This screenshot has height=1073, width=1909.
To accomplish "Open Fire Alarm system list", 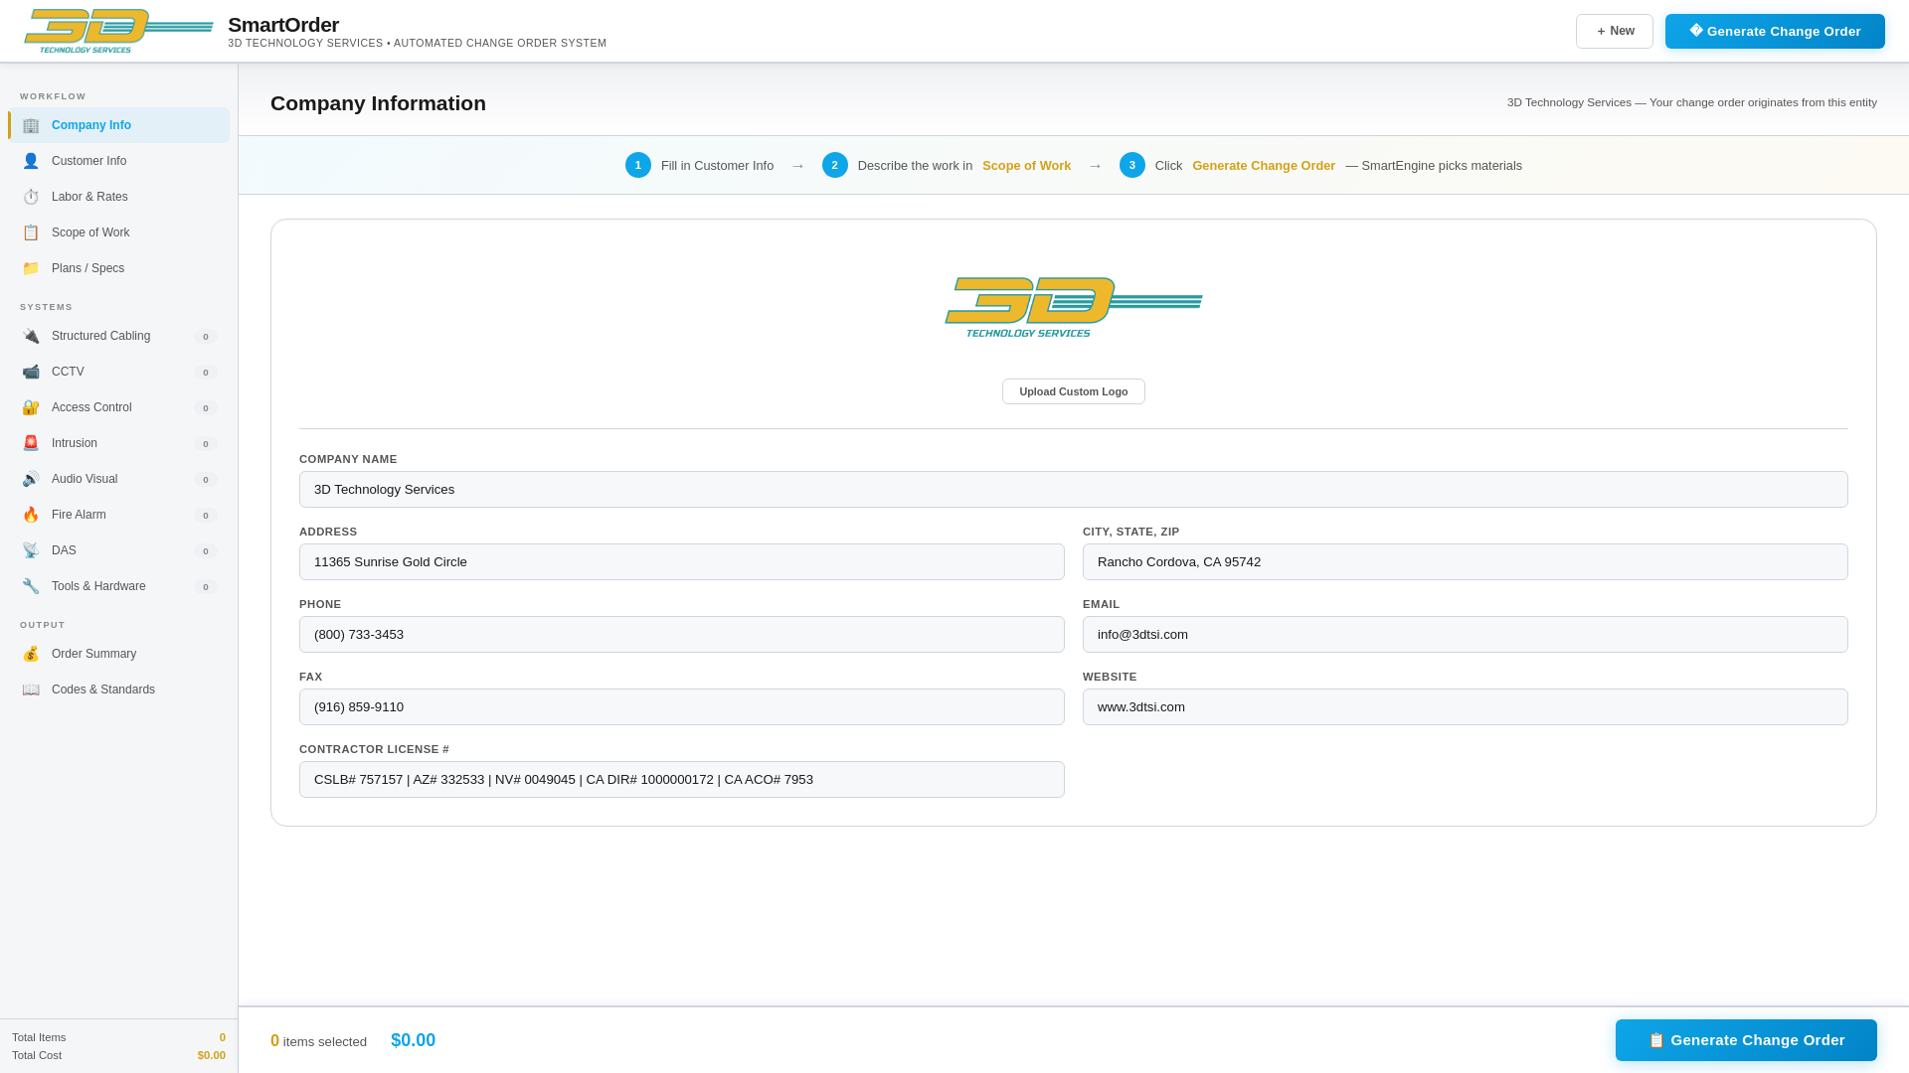I will click(x=118, y=515).
